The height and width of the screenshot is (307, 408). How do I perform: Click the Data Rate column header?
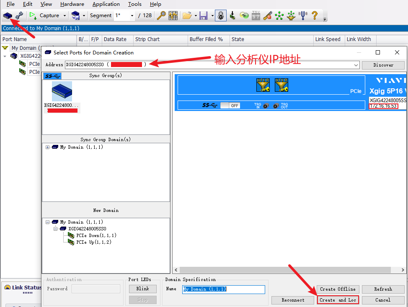point(118,39)
